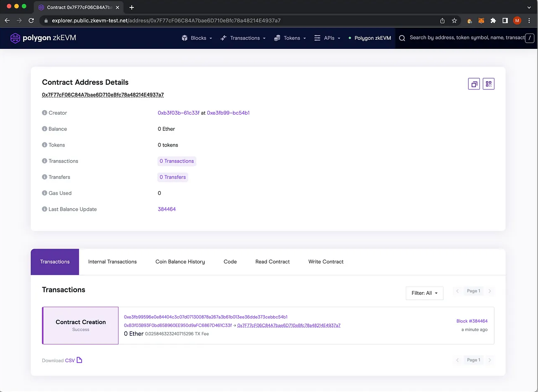Open the Filter: All dropdown
The width and height of the screenshot is (538, 392).
[424, 293]
